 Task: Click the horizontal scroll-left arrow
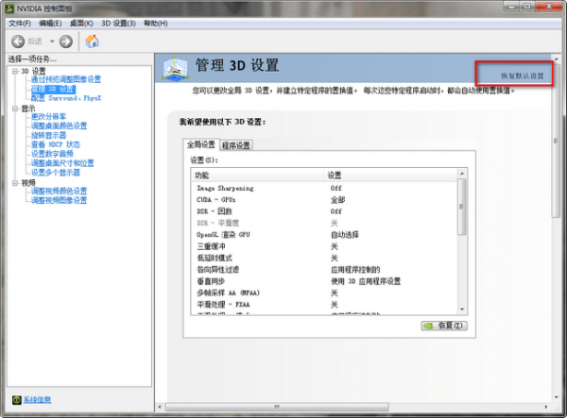coord(160,407)
